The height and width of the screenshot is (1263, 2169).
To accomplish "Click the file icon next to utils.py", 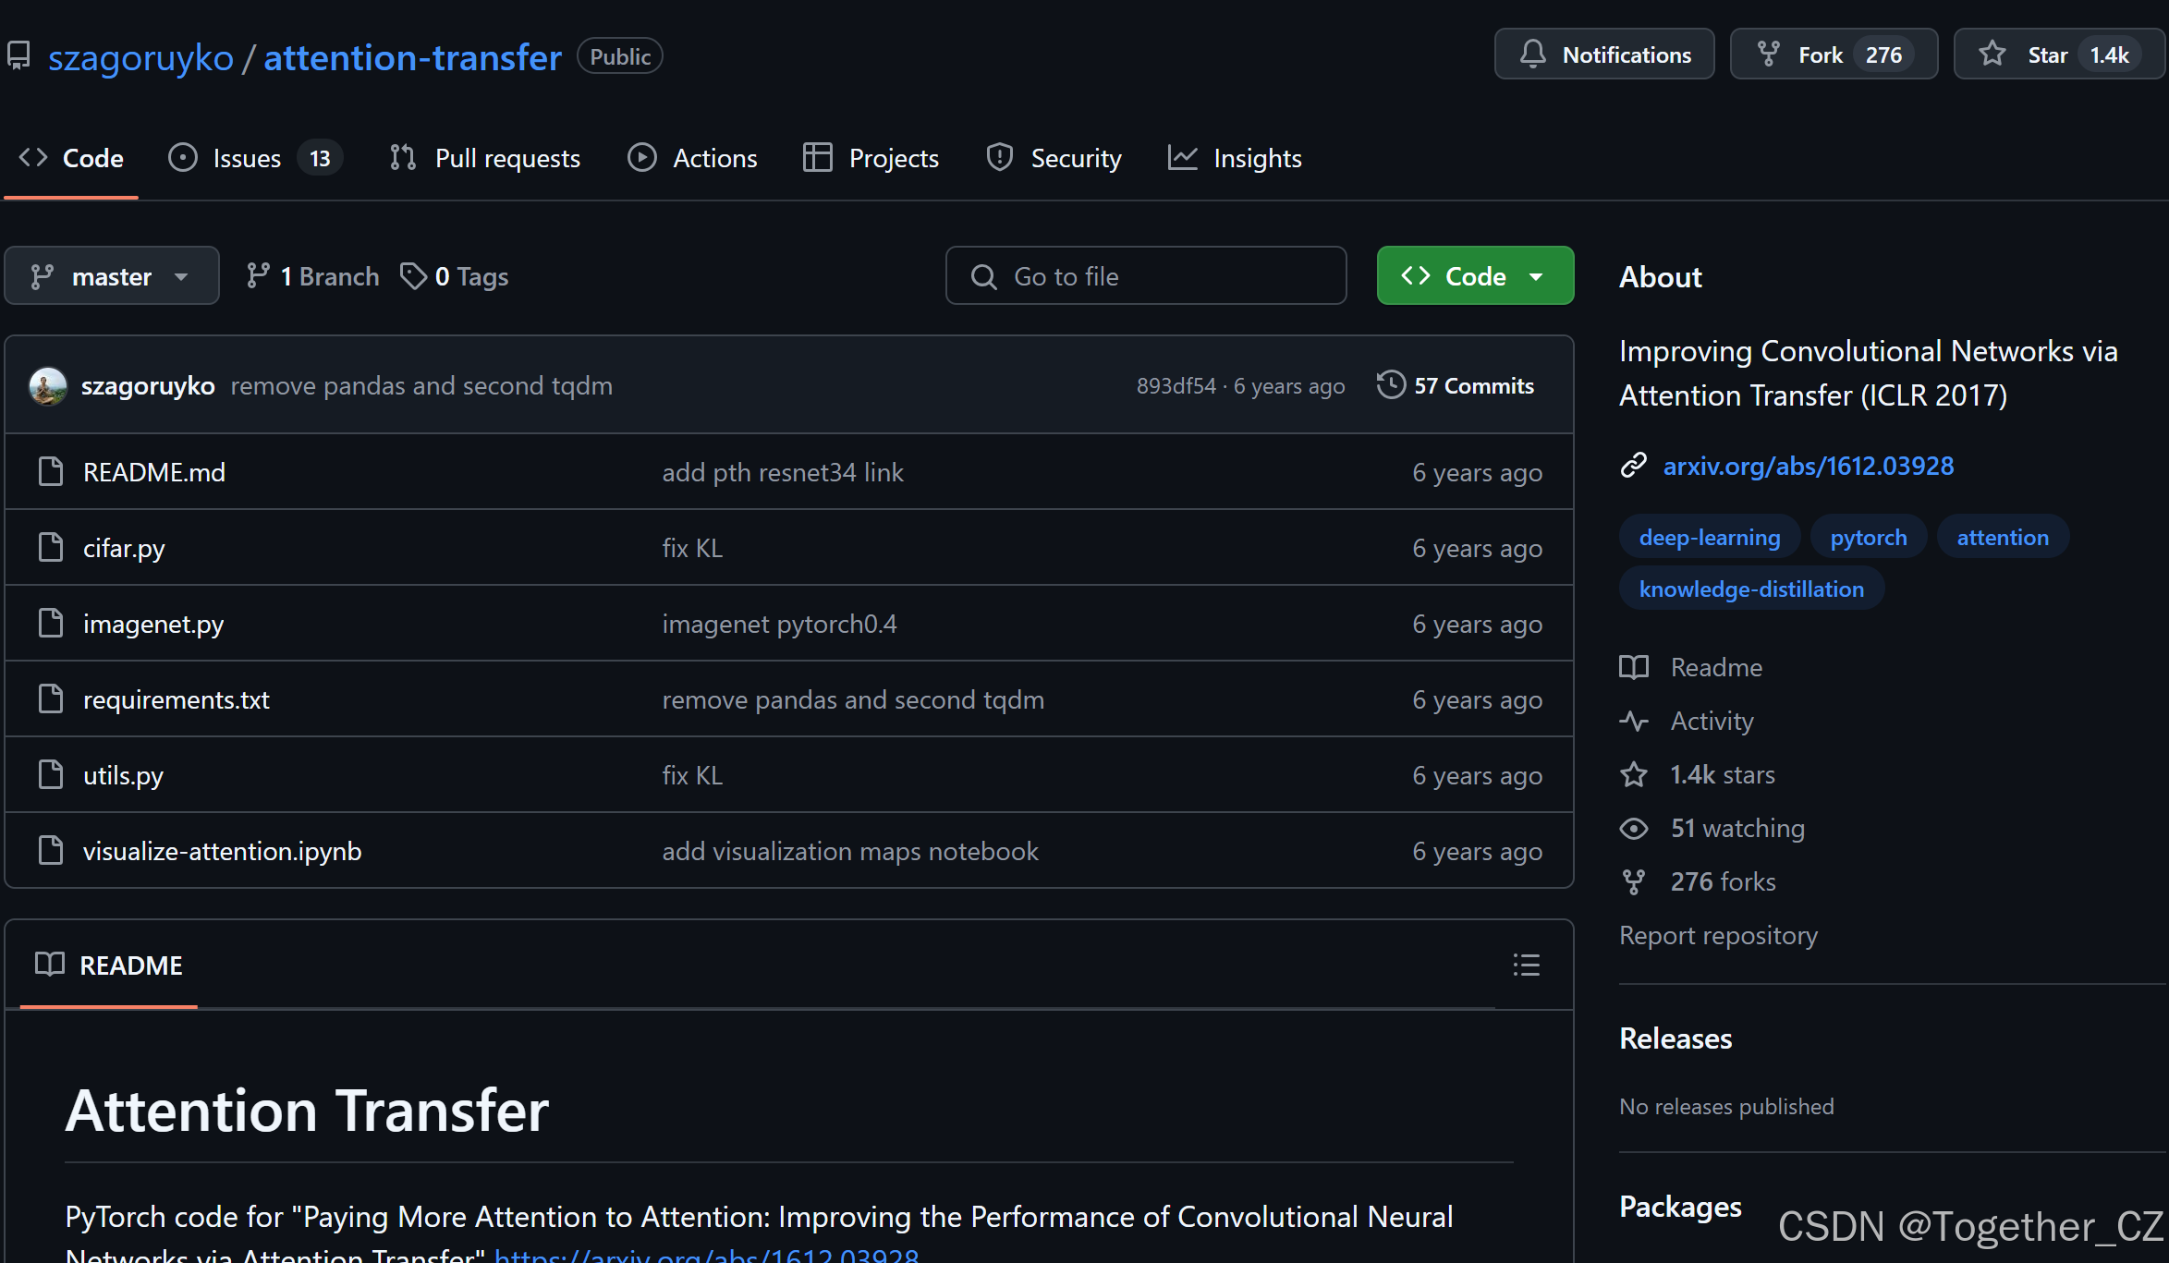I will (51, 774).
